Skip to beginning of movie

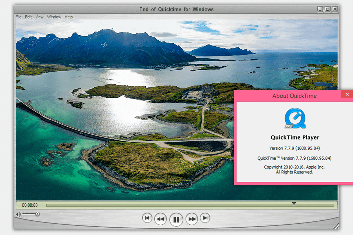tap(147, 218)
